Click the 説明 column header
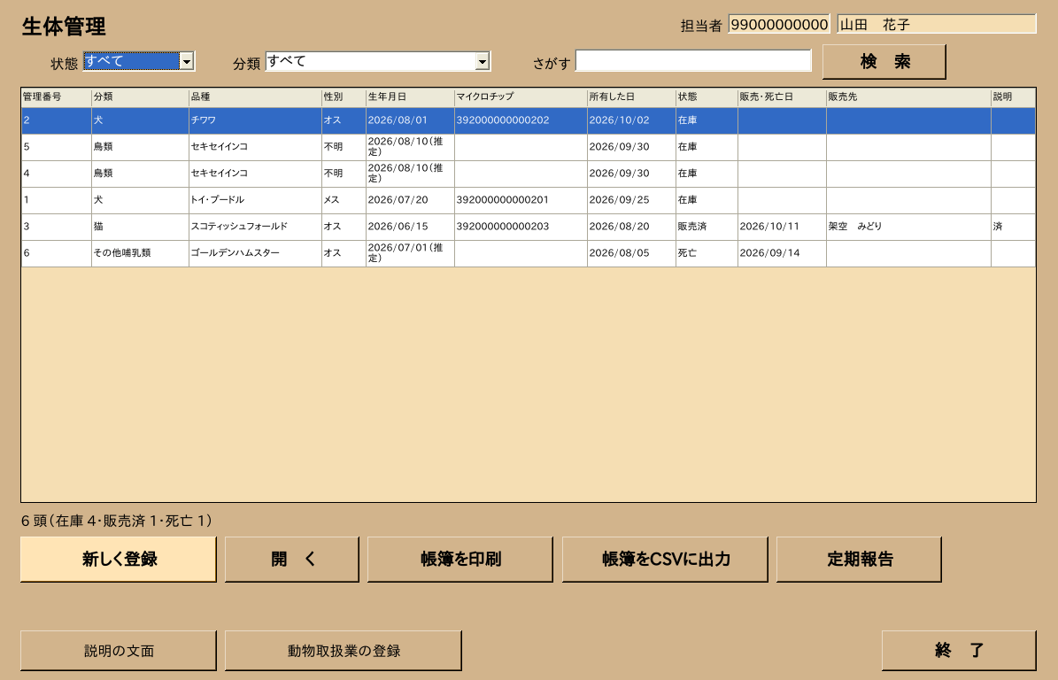 coord(1013,97)
